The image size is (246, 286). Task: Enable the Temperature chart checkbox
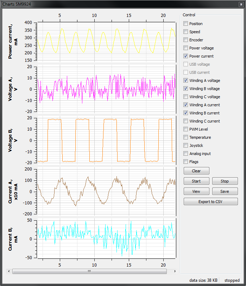tap(185, 137)
